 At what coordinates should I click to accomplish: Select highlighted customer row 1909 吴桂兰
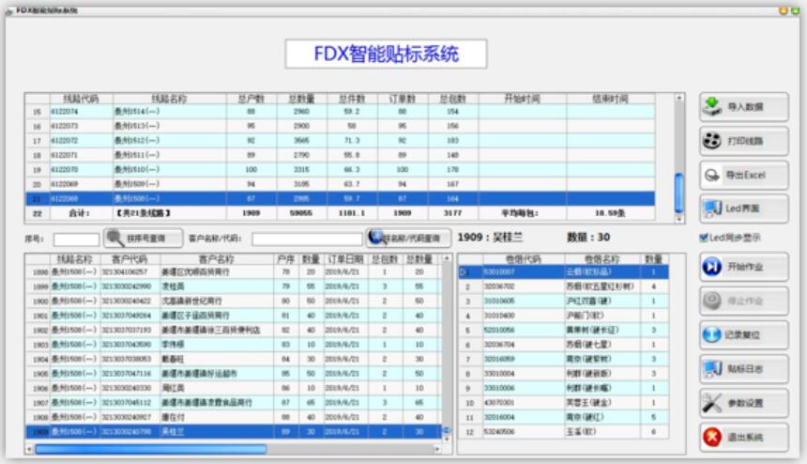pyautogui.click(x=234, y=431)
